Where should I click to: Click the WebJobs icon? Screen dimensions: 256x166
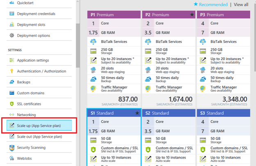[x=11, y=158]
